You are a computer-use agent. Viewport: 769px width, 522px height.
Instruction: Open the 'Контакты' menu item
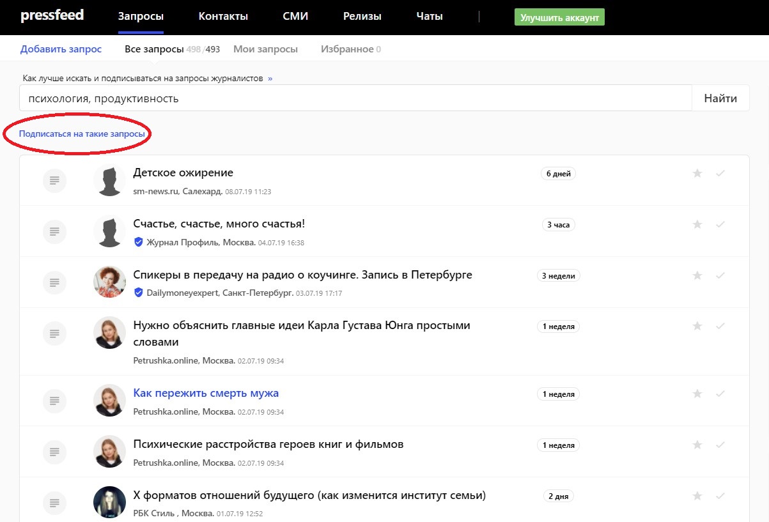223,17
